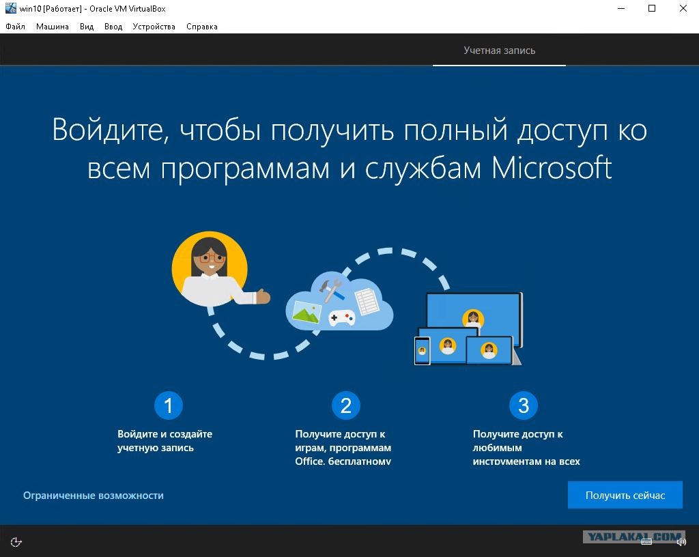The height and width of the screenshot is (557, 699).
Task: Minimize the VirtualBox window
Action: pos(621,8)
